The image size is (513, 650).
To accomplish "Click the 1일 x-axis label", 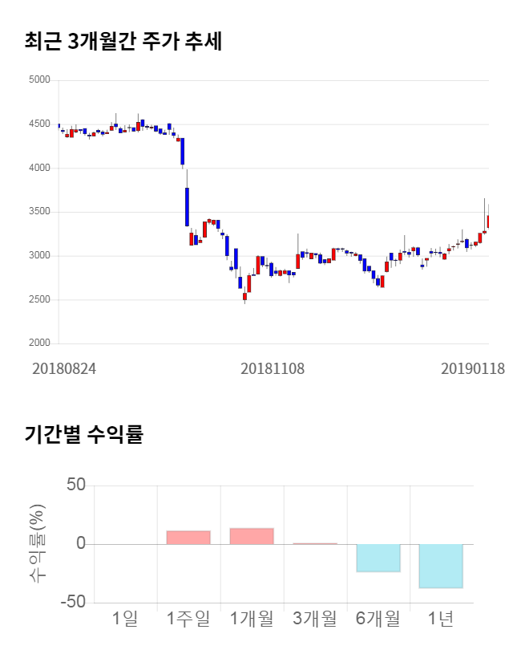I will (x=125, y=618).
